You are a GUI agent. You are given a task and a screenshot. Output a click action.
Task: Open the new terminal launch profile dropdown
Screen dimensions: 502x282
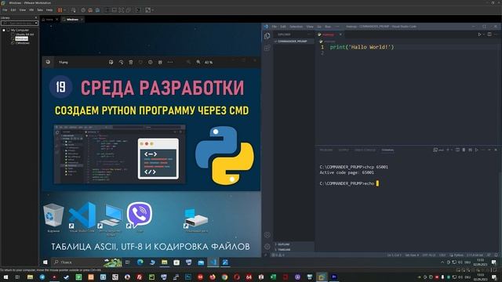tap(452, 150)
